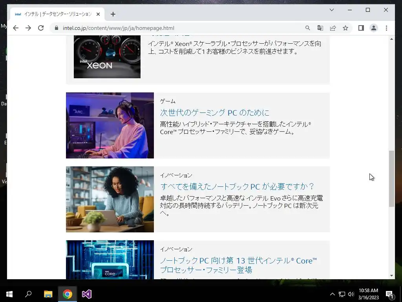Open the Chrome three-dot menu
The image size is (402, 302).
click(x=386, y=28)
